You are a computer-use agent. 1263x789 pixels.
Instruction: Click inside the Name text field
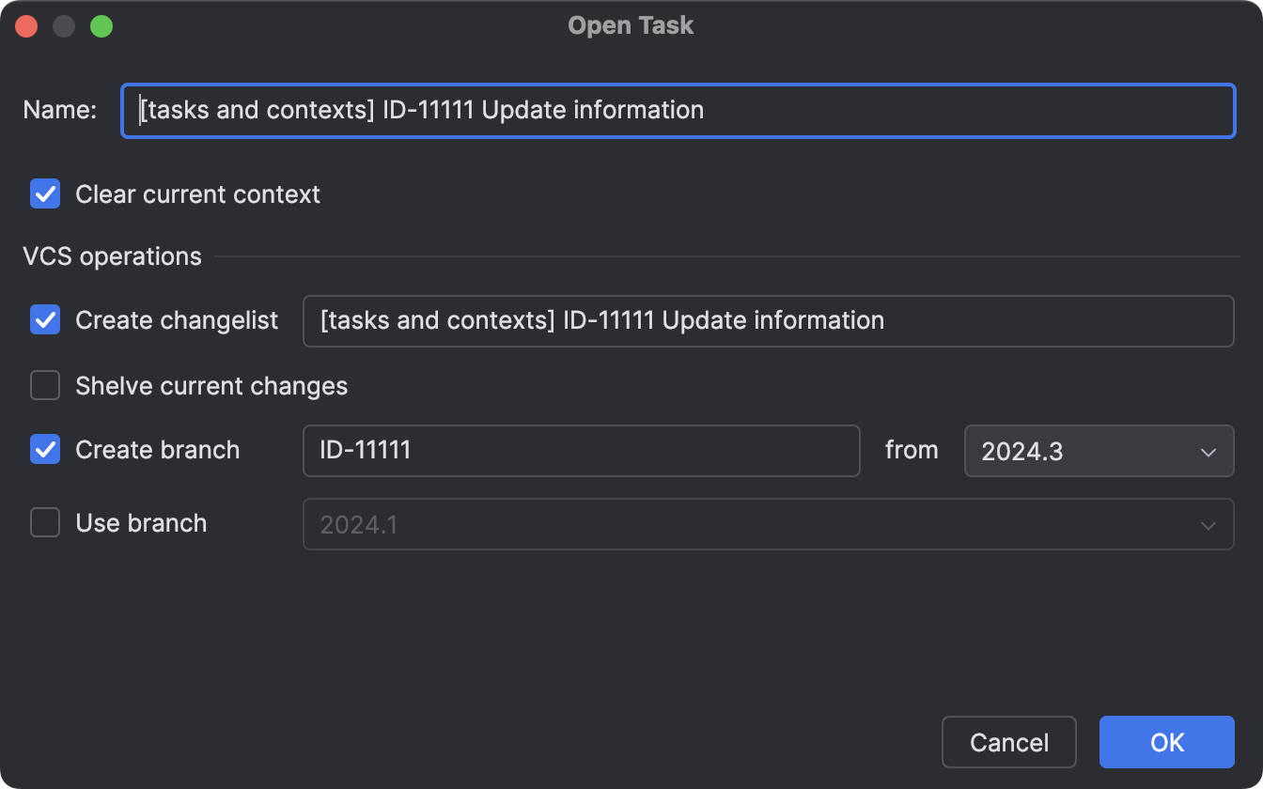click(677, 110)
